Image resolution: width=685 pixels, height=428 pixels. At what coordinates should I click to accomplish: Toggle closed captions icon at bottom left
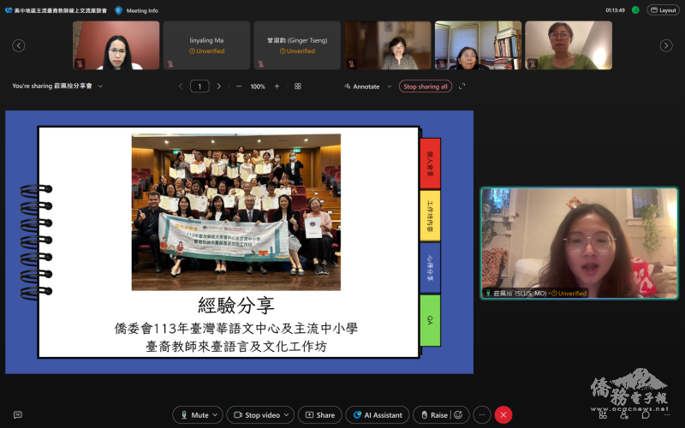click(18, 414)
